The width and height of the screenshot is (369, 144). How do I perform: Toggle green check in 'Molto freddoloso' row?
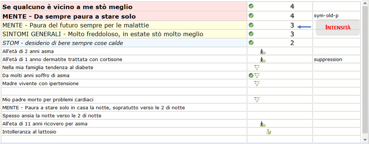tap(251, 34)
